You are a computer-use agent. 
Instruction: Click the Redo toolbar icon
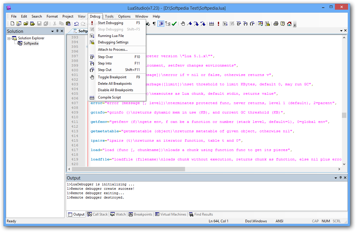tap(83, 23)
